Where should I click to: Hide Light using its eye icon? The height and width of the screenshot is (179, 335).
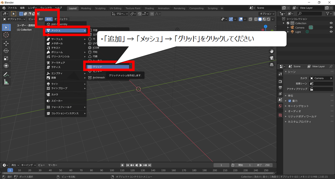(331, 32)
